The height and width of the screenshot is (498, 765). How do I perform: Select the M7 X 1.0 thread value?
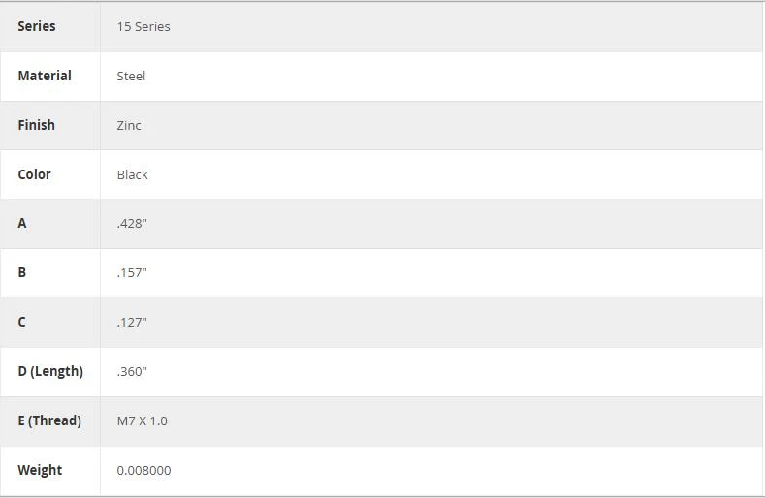(142, 420)
